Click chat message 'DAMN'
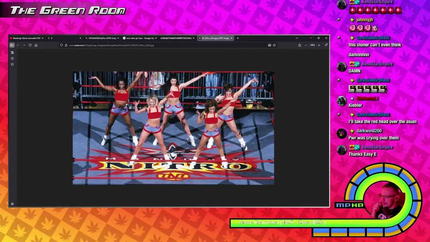 354,71
